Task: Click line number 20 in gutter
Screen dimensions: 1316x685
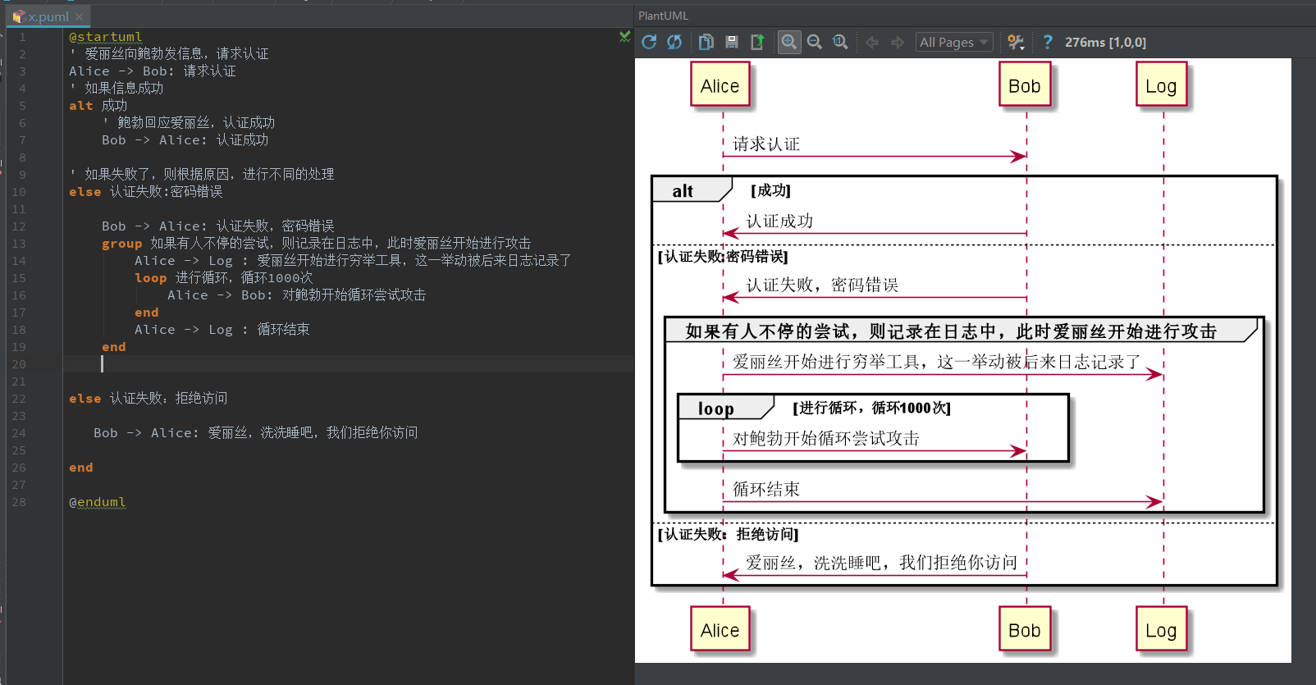Action: tap(19, 364)
